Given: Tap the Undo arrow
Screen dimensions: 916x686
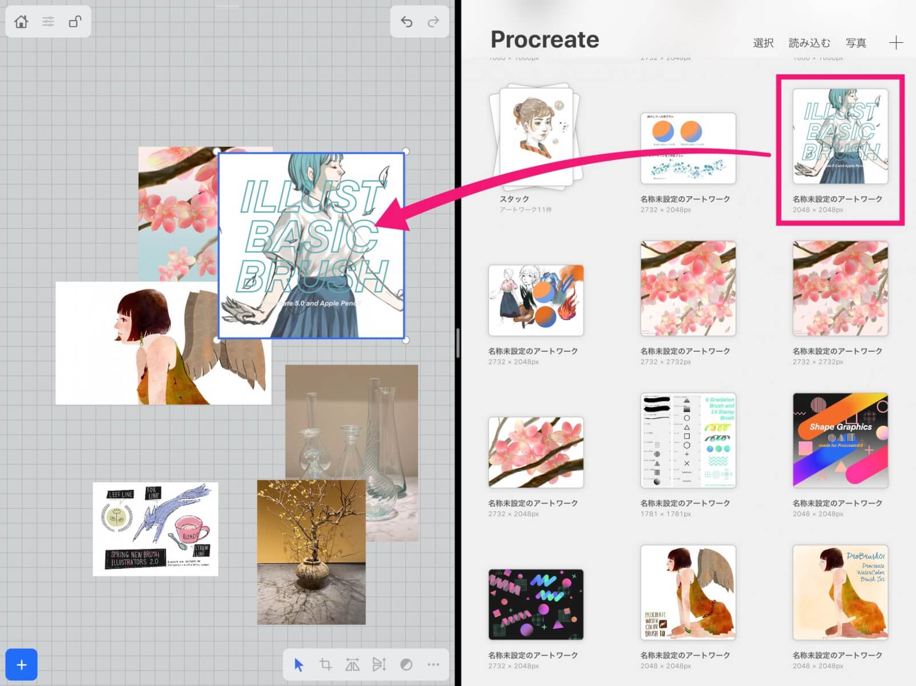Looking at the screenshot, I should [406, 21].
